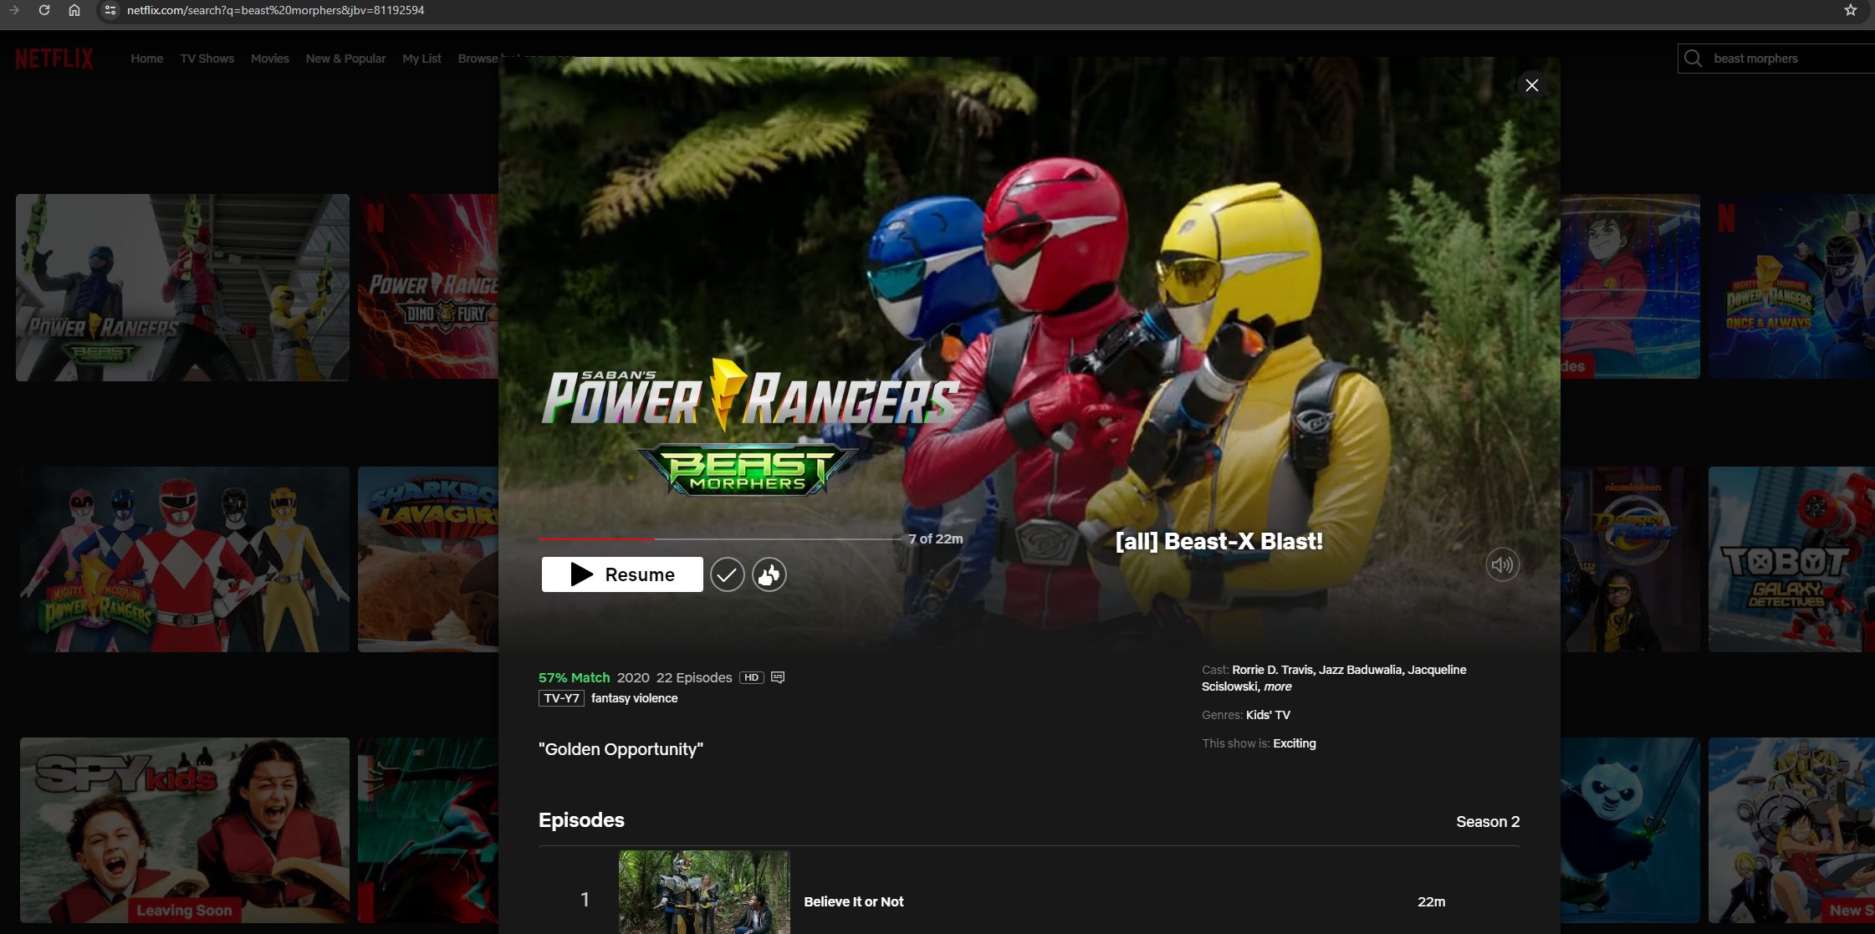
Task: Show more cast members
Action: click(x=1277, y=686)
